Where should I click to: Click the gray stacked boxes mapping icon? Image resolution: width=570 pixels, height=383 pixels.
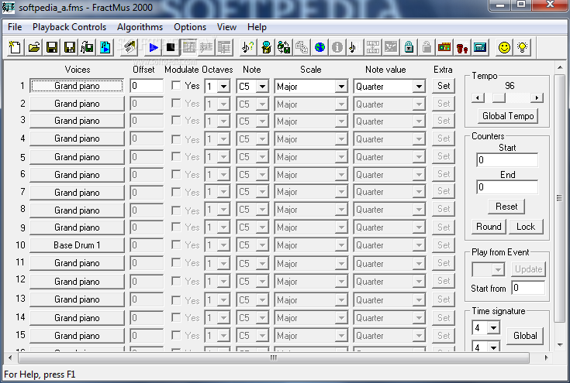(373, 47)
